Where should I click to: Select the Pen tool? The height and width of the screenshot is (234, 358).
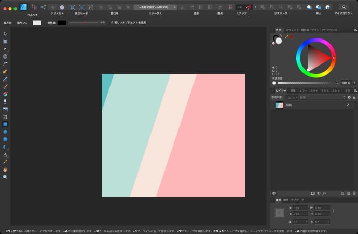tap(5, 71)
